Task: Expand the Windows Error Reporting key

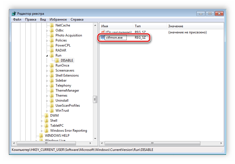Action: [x=42, y=131]
